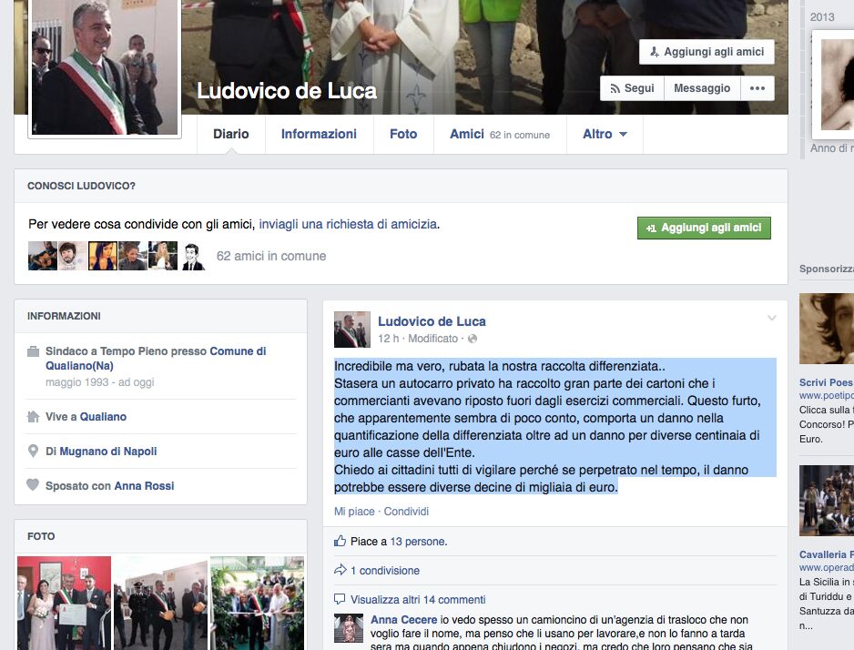Click the briefcase work icon
Viewport: 854px width, 650px height.
(x=33, y=351)
